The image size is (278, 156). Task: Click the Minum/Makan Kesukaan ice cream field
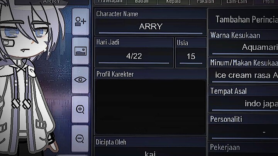pyautogui.click(x=244, y=75)
